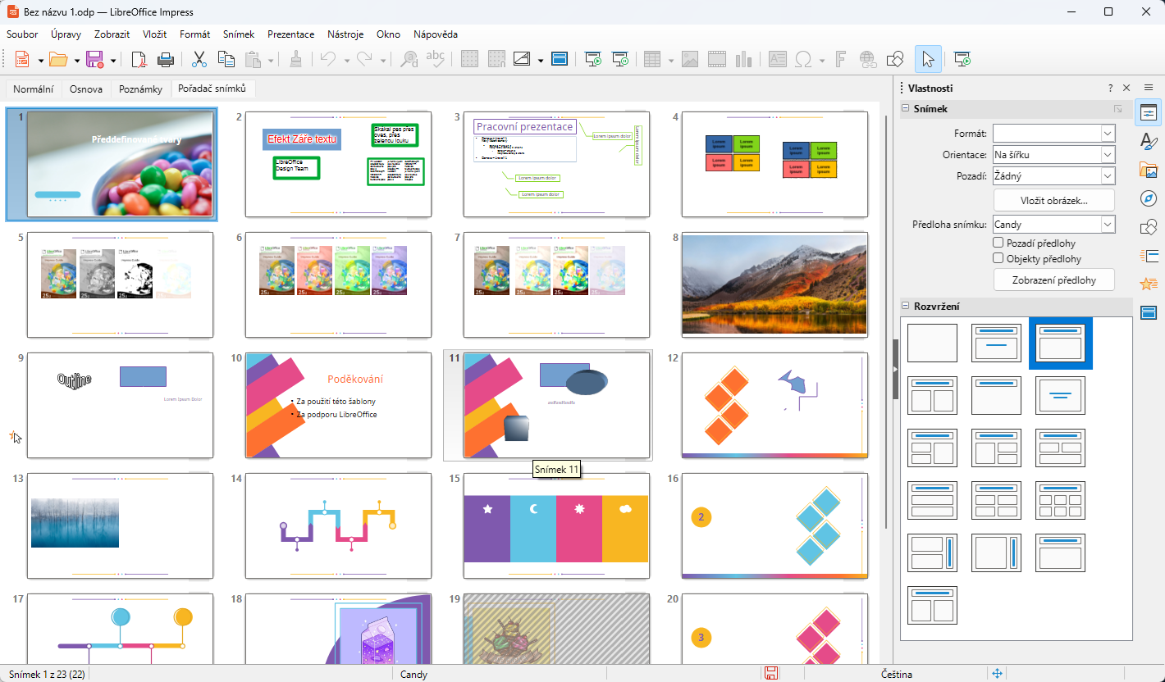This screenshot has height=682, width=1165.
Task: Open the Navigator deck in sidebar
Action: tap(1149, 198)
